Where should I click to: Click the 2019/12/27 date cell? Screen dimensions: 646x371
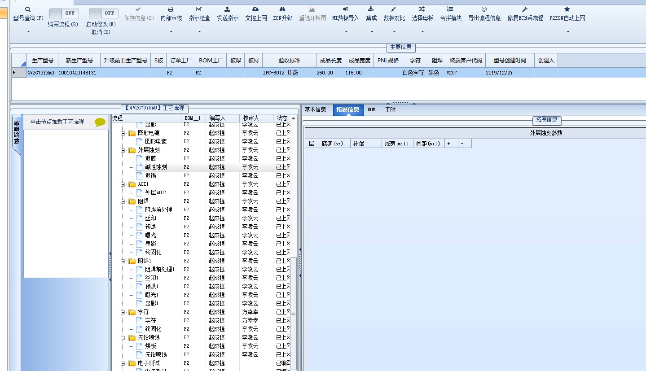coord(510,73)
